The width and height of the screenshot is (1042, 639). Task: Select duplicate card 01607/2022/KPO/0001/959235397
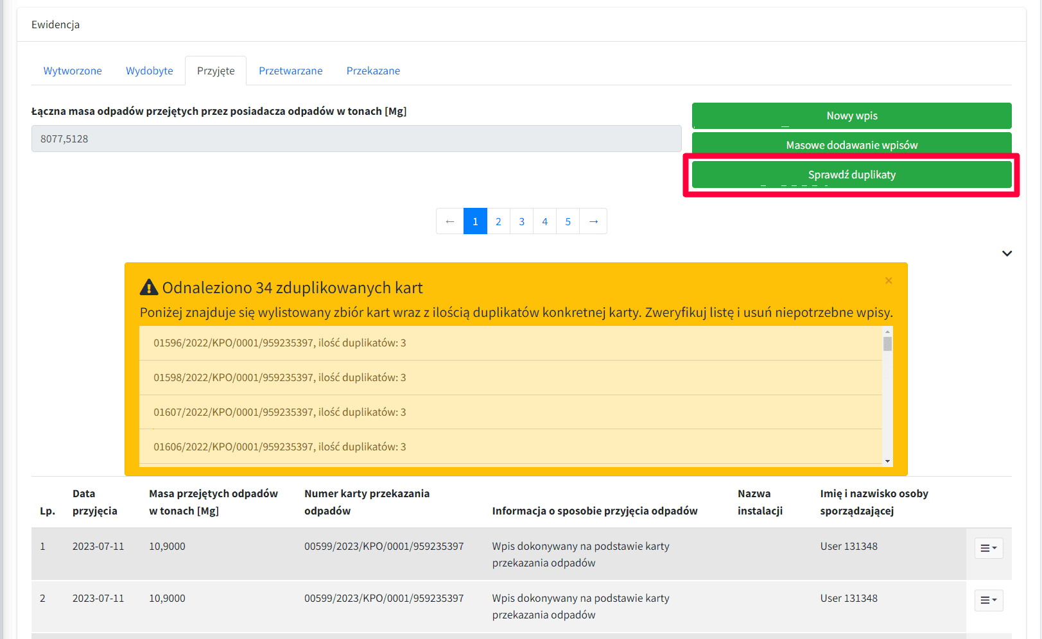(x=279, y=413)
